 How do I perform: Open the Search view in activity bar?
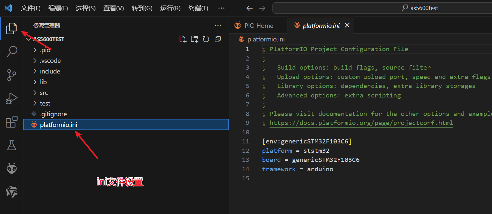coord(12,51)
